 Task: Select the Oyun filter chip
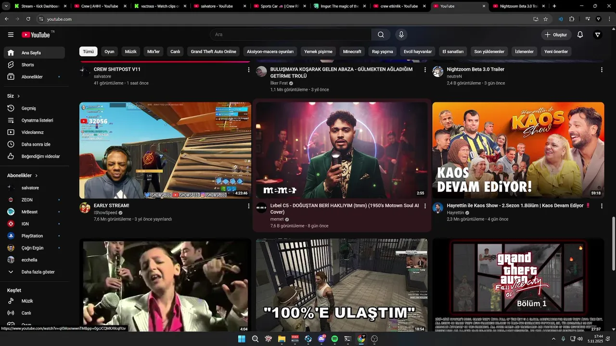[110, 51]
